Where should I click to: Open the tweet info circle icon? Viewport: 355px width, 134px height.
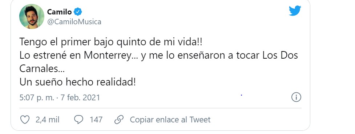tap(296, 97)
